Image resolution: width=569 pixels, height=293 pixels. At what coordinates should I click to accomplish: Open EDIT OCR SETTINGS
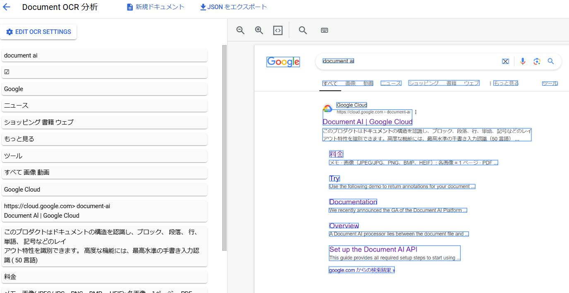[x=38, y=32]
